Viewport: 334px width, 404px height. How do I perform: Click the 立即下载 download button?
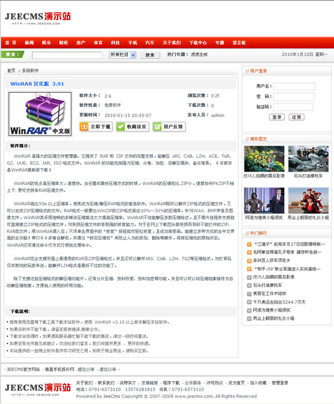pos(96,126)
